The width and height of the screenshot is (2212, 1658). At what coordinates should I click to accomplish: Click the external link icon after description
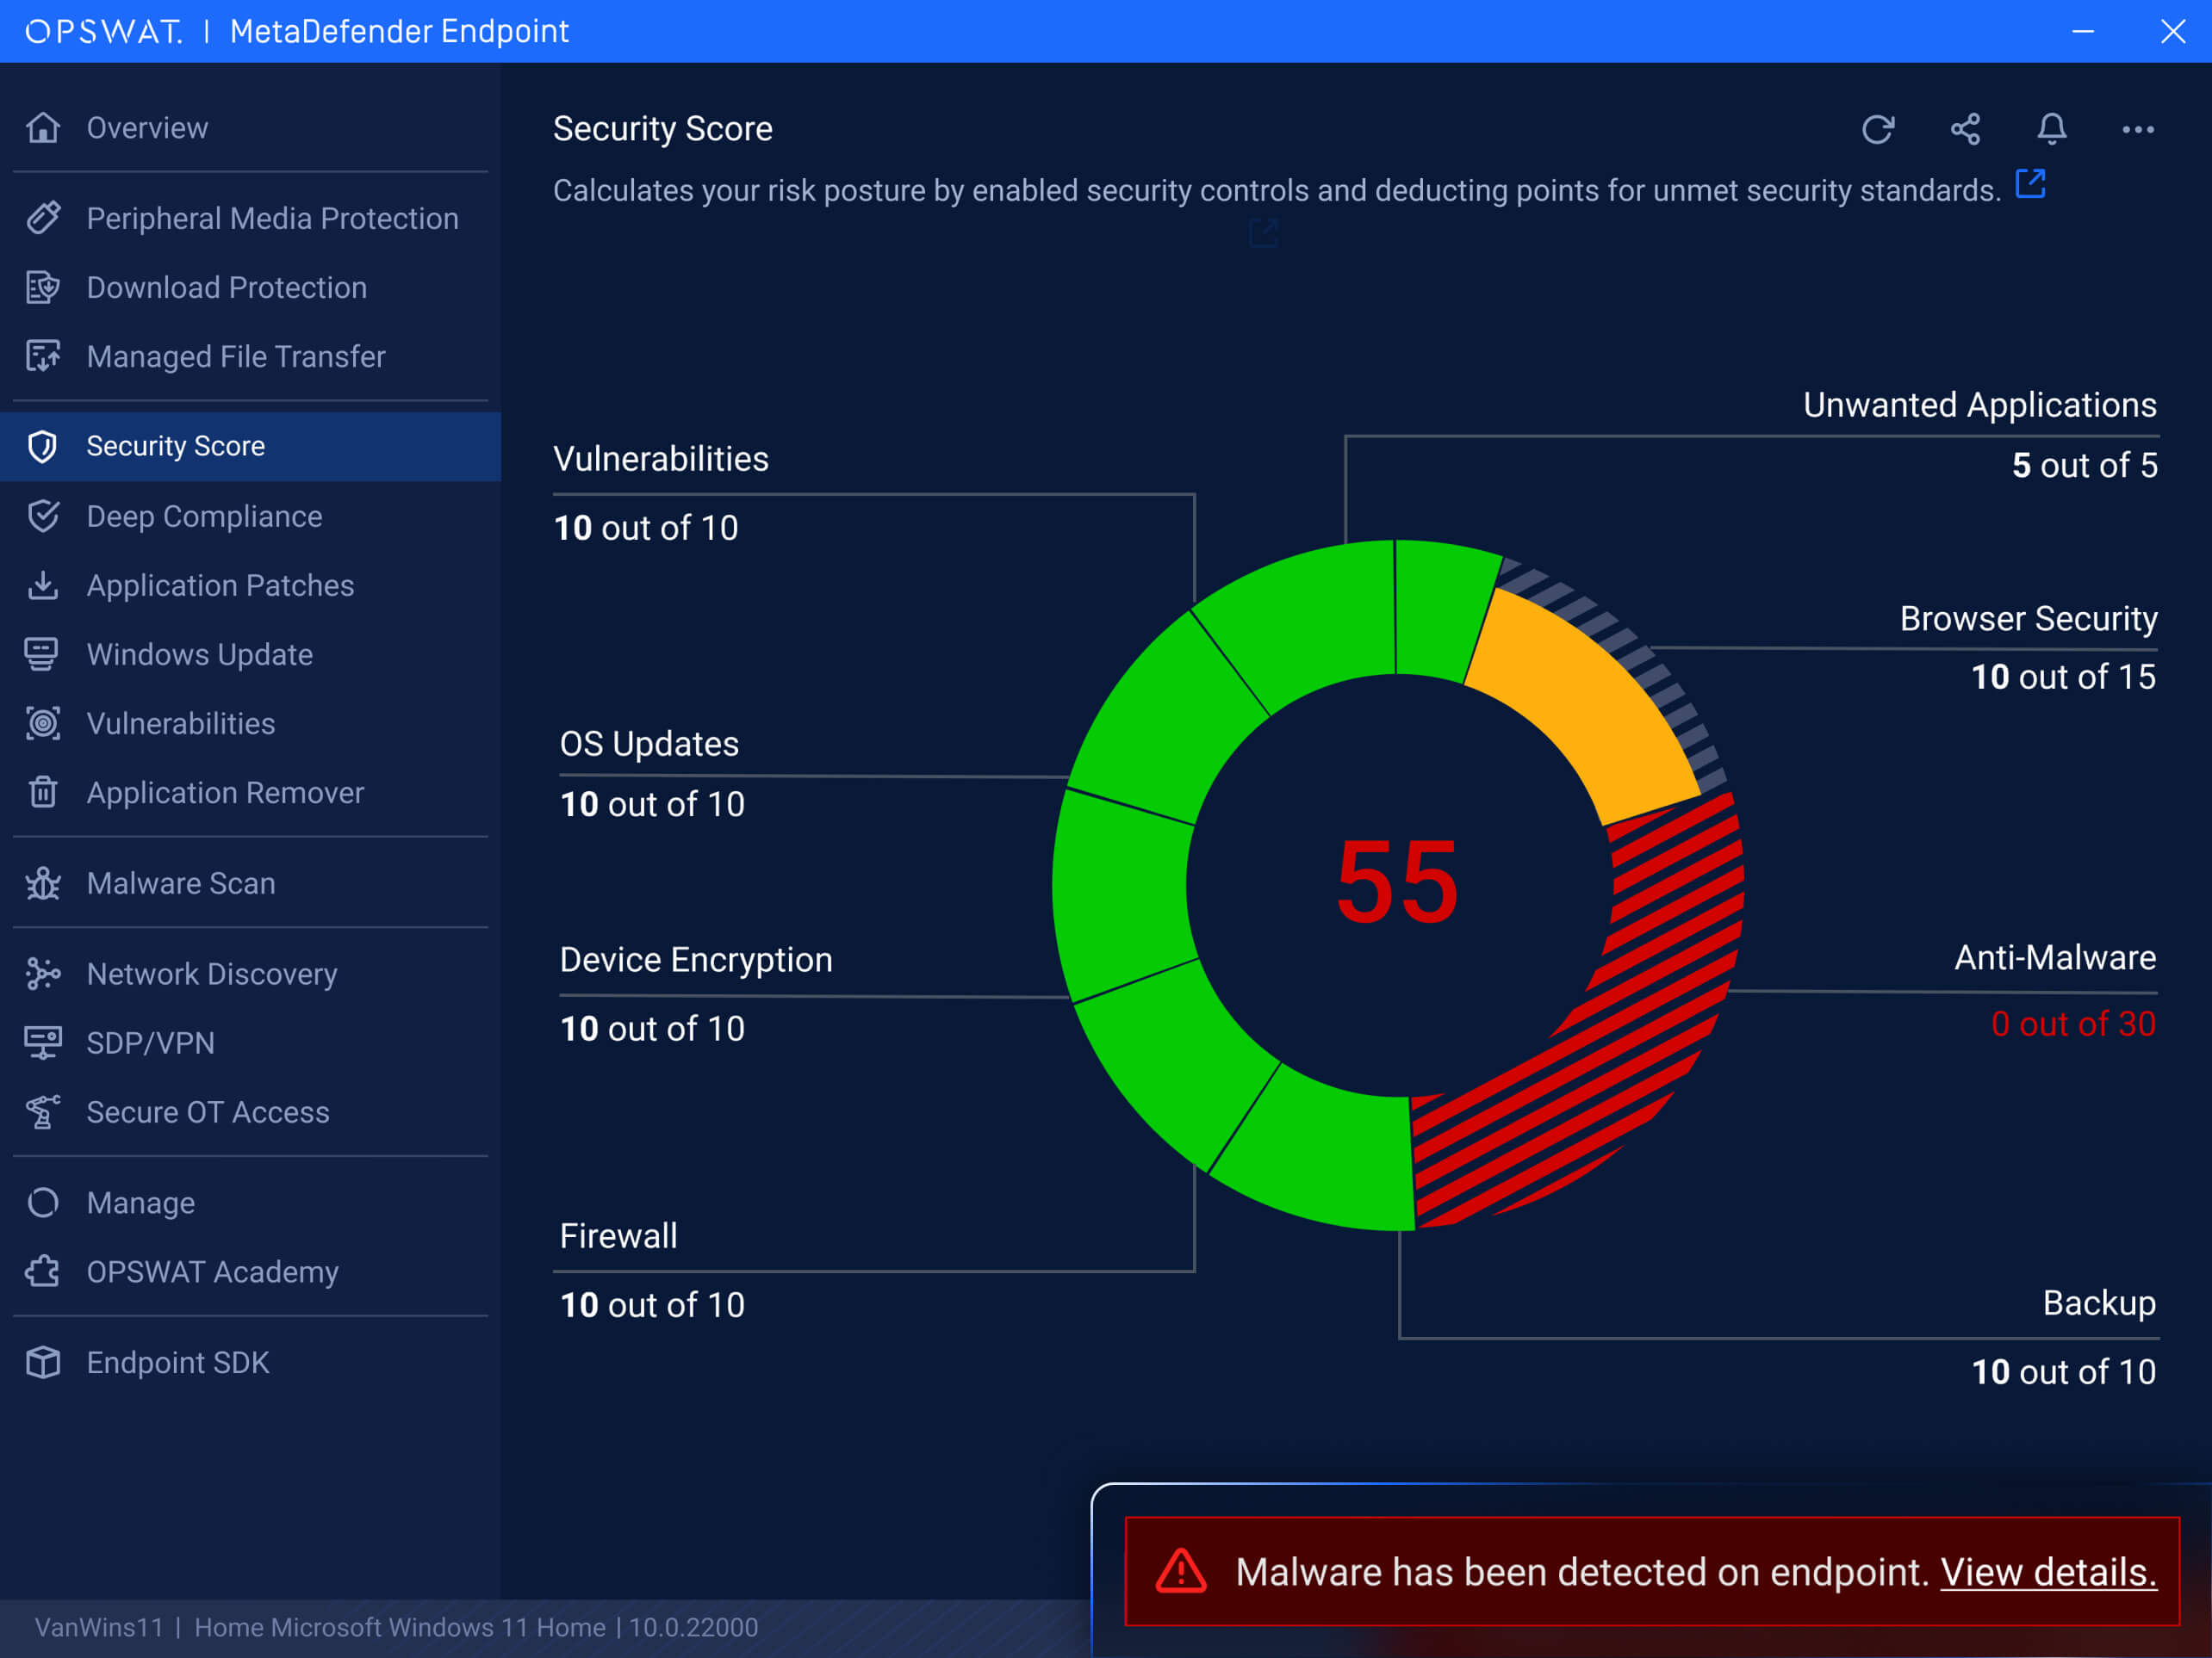click(x=2030, y=184)
